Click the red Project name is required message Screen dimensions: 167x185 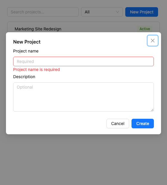tap(36, 70)
